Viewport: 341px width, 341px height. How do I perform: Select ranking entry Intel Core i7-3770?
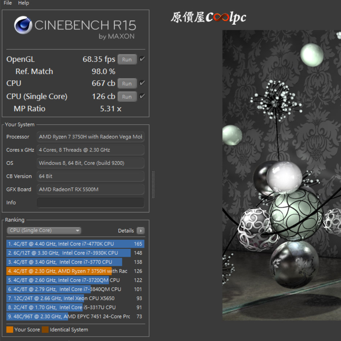click(75, 262)
